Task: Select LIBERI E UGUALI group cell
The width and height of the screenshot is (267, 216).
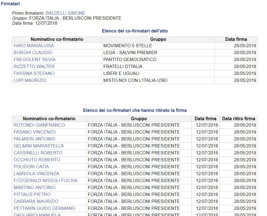Action: point(158,74)
